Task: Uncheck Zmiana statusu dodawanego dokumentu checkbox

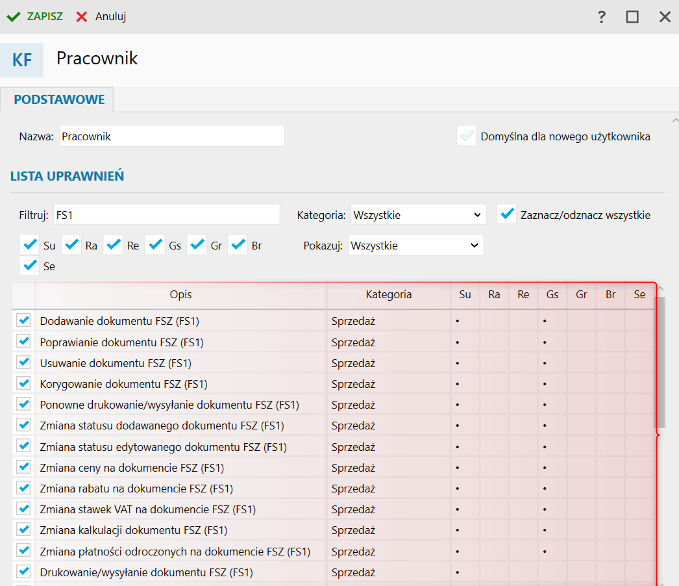Action: coord(23,425)
